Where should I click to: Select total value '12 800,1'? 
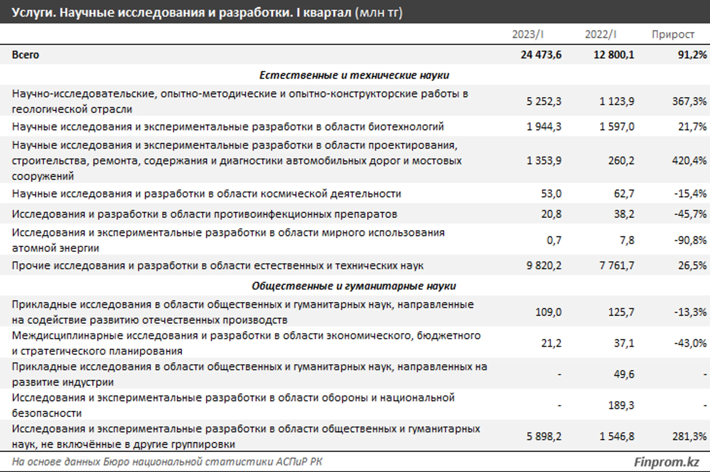614,55
